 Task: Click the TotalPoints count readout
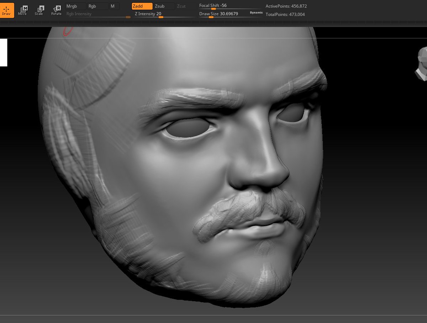point(285,15)
